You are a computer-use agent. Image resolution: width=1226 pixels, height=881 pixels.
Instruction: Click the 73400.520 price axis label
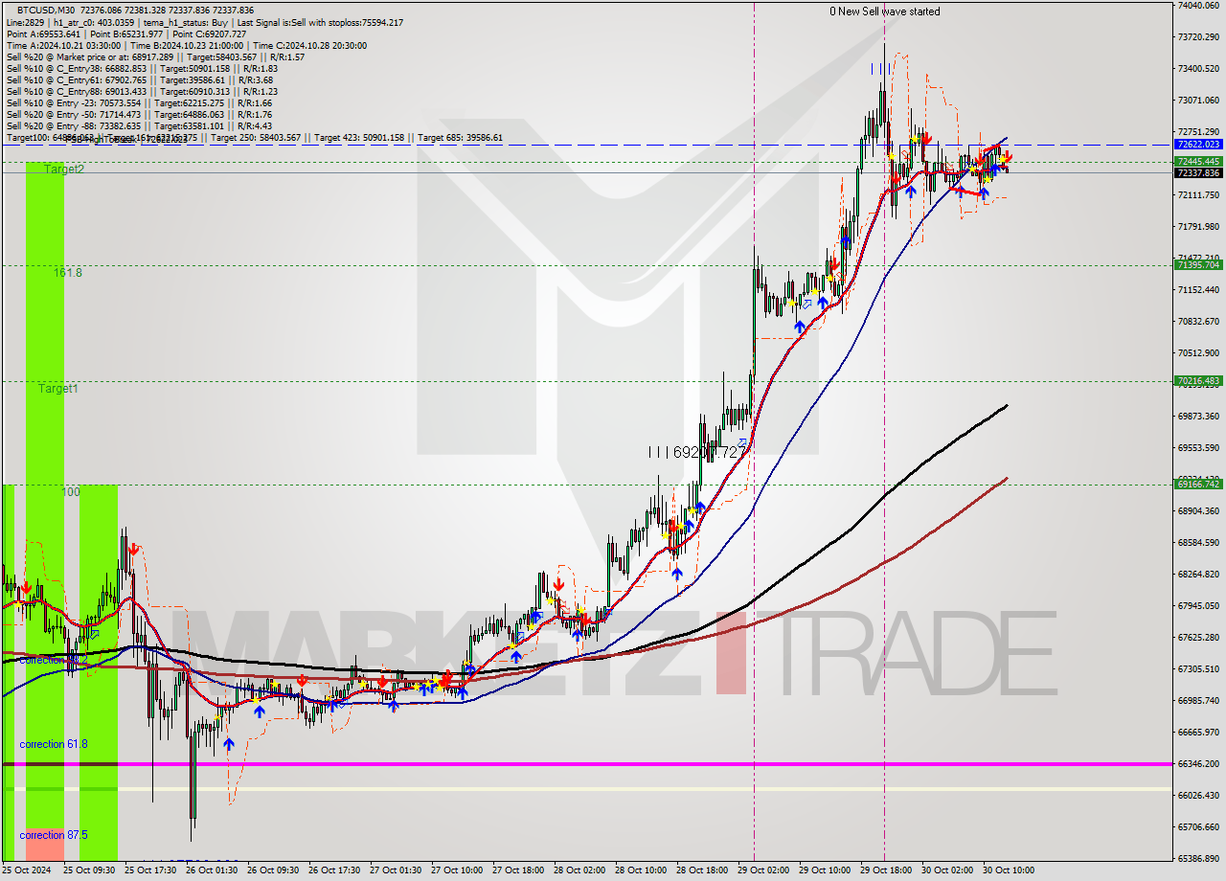1199,69
